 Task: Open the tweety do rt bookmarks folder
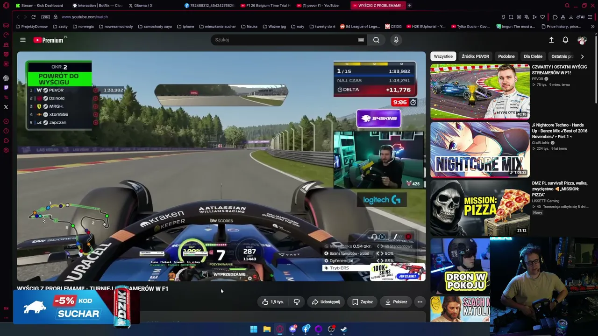[322, 27]
